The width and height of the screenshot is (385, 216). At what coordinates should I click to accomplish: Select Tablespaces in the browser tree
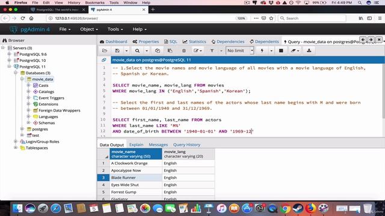pyautogui.click(x=37, y=148)
